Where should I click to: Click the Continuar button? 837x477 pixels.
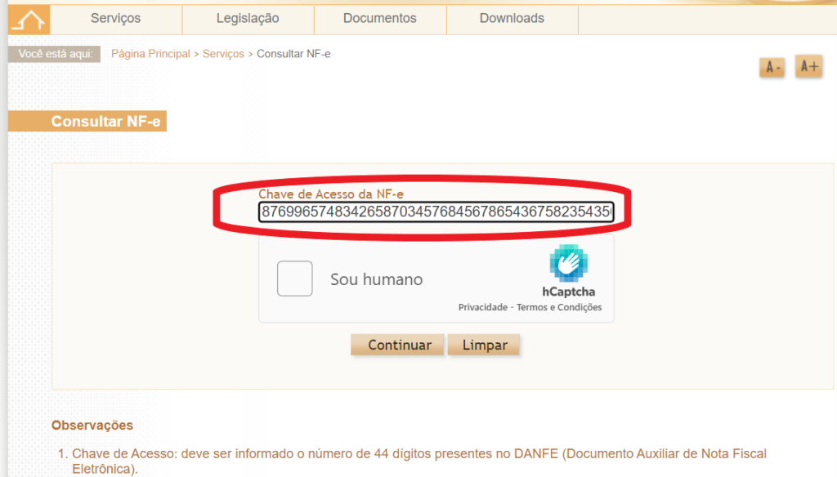click(x=397, y=345)
